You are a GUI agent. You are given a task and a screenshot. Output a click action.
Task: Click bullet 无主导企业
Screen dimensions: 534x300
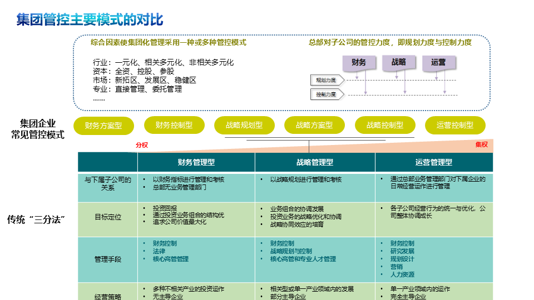[168, 297]
